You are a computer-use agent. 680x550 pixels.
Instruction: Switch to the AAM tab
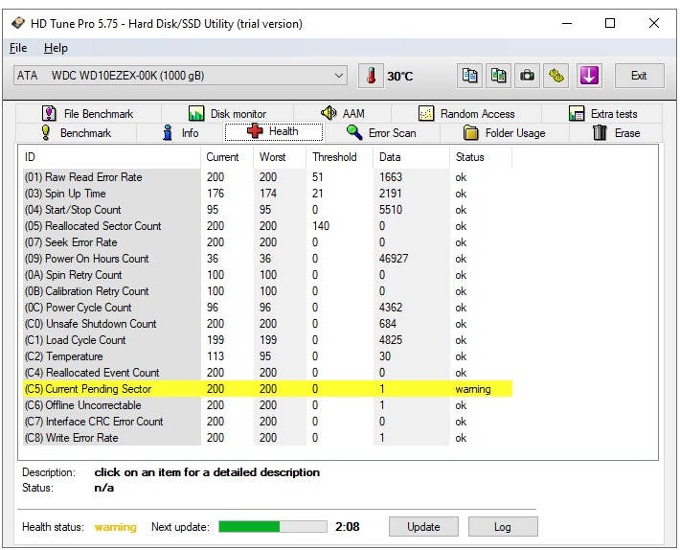click(343, 114)
